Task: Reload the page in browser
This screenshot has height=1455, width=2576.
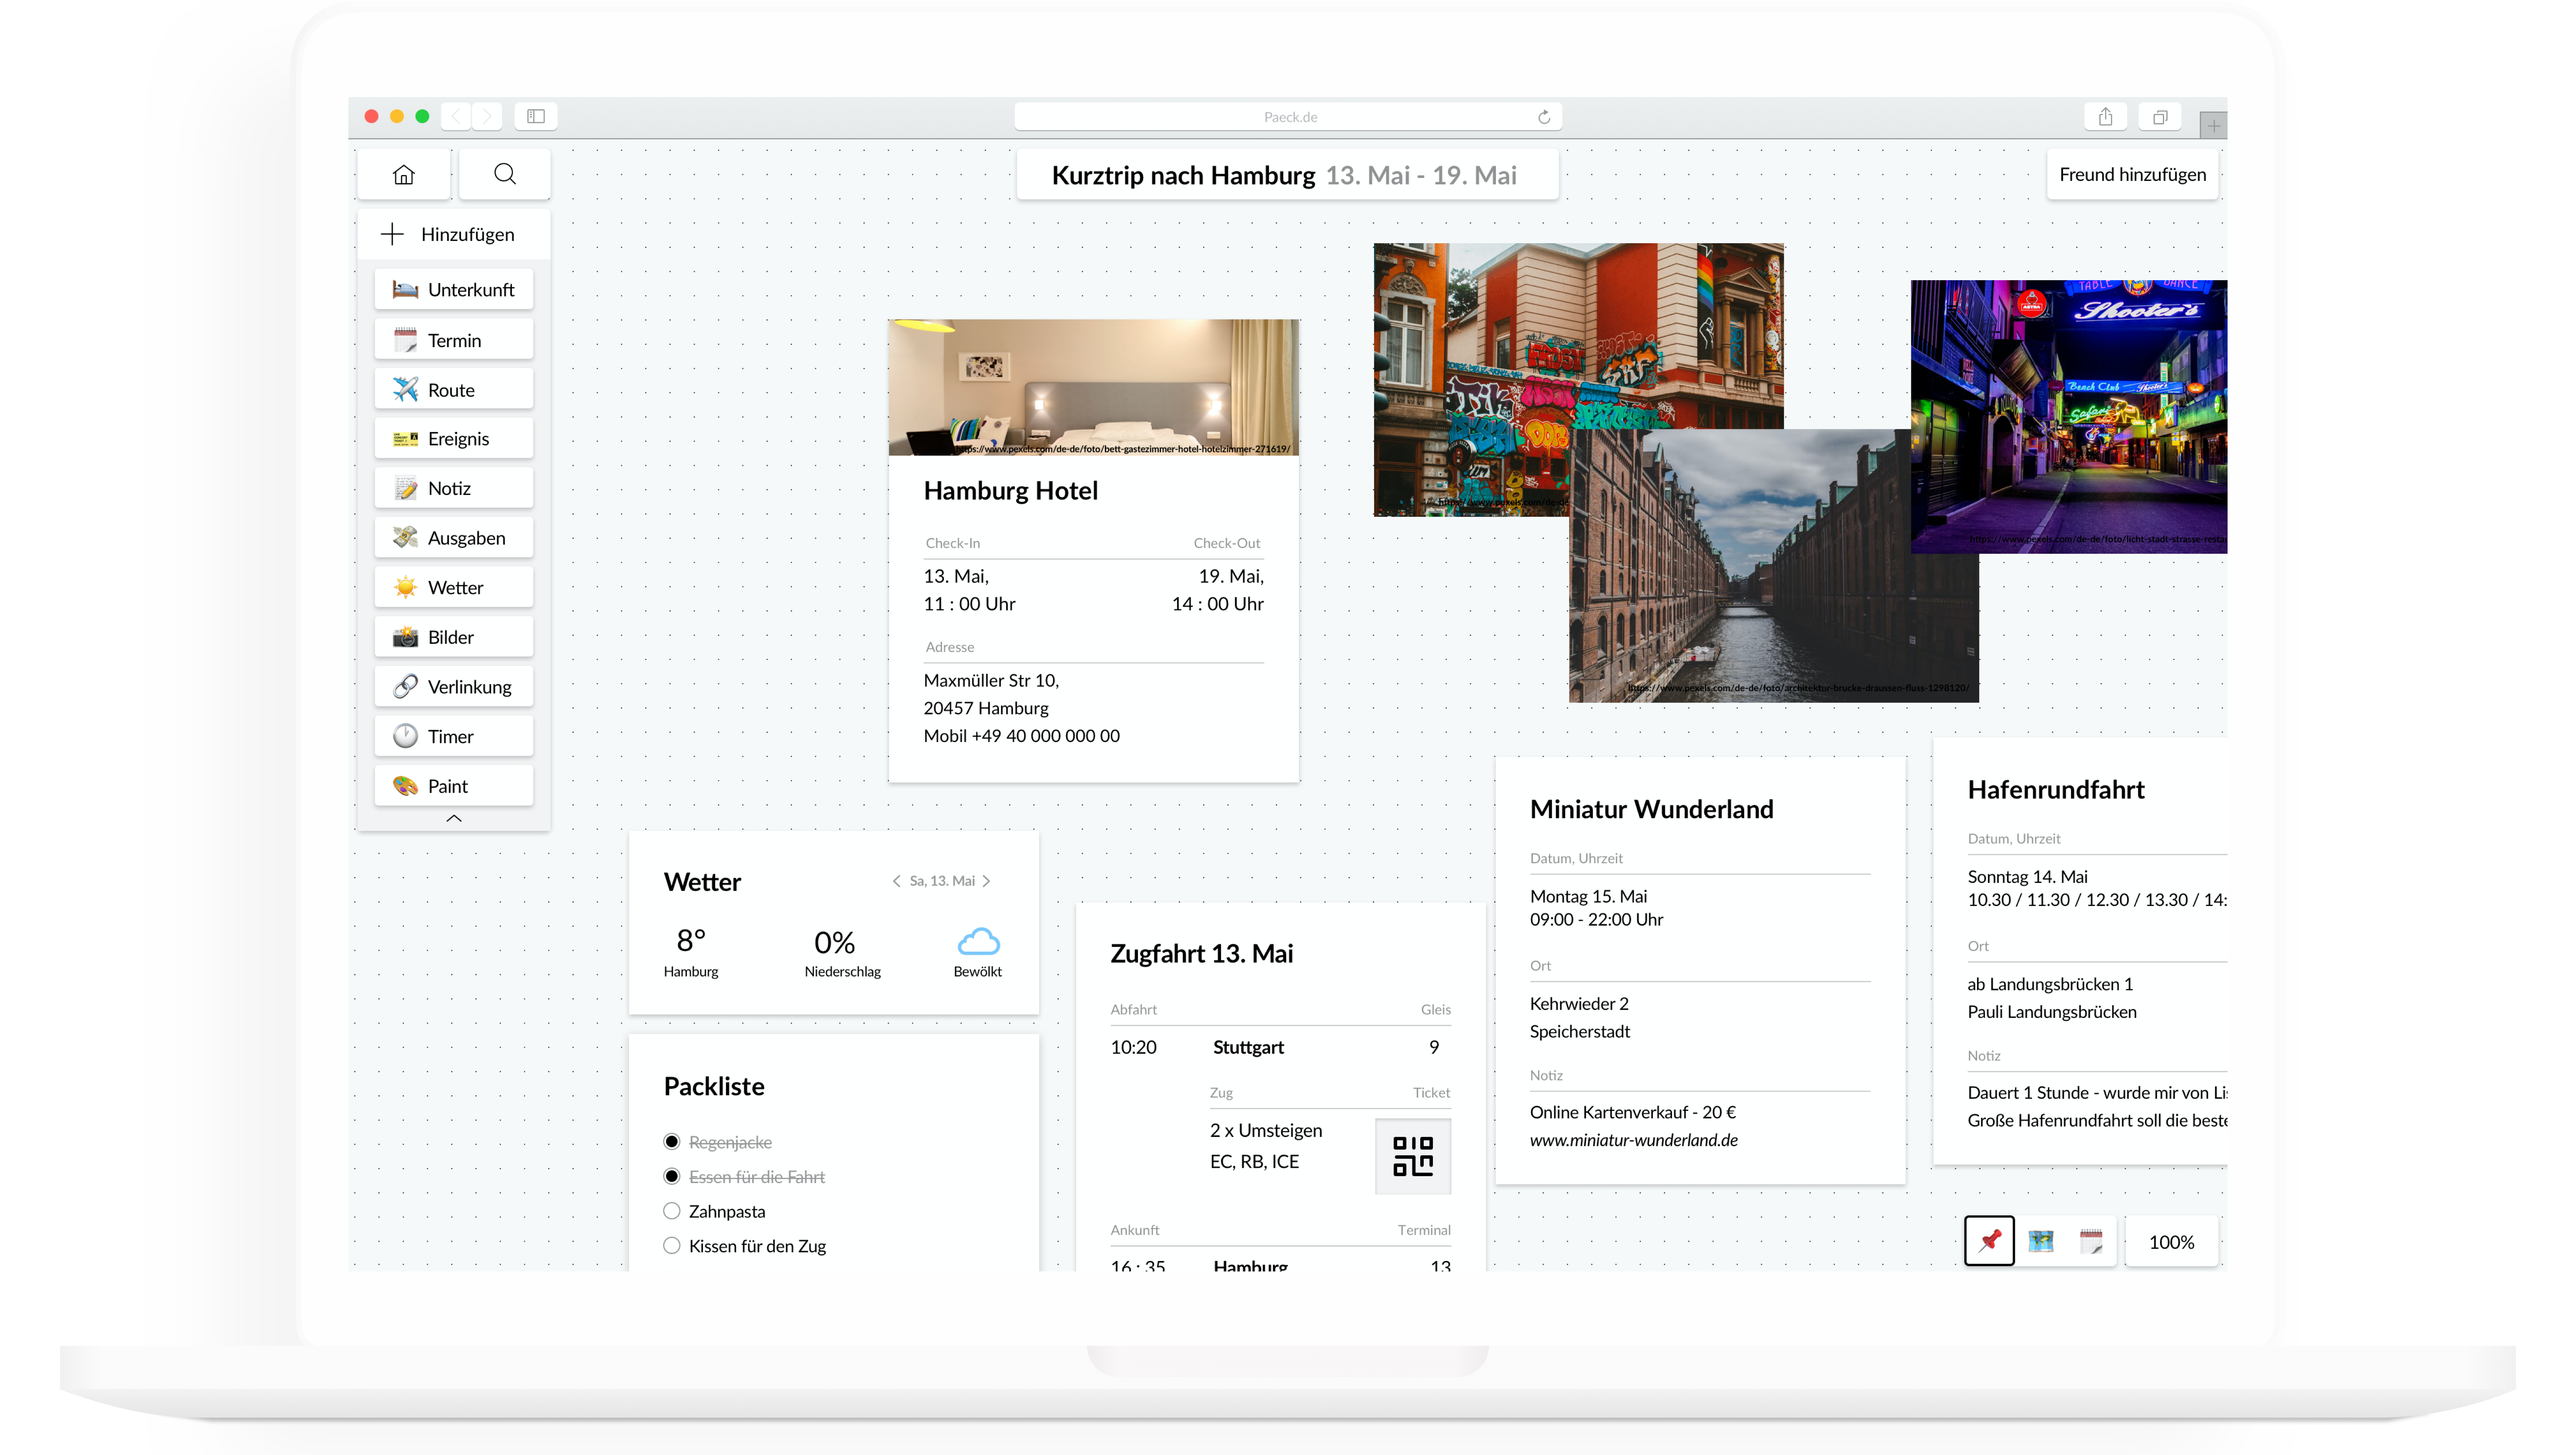Action: (1544, 117)
